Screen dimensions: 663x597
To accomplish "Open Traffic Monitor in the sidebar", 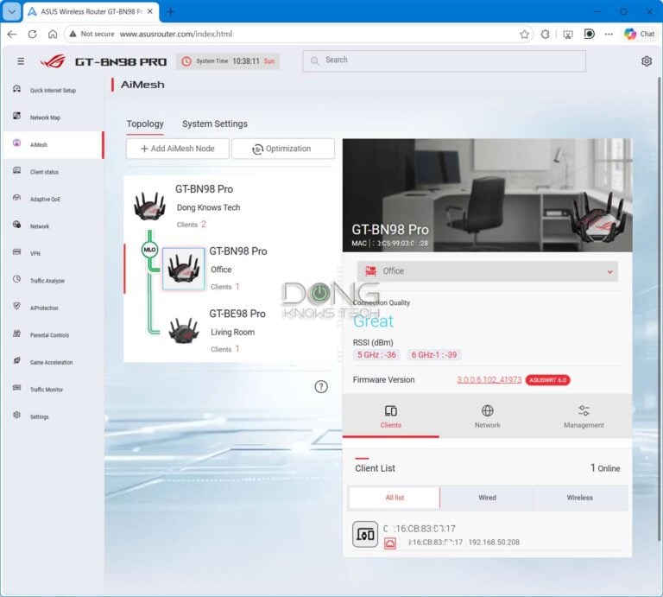I will click(x=53, y=390).
